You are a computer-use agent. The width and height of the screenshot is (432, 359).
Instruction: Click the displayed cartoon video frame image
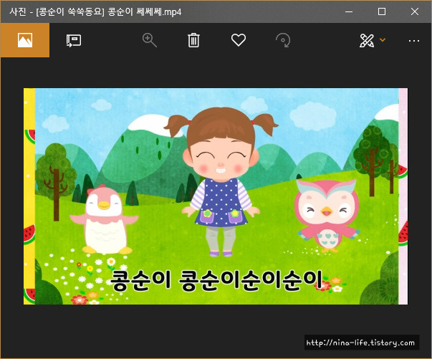coord(216,196)
